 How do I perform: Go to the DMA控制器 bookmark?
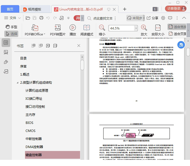point(34,147)
